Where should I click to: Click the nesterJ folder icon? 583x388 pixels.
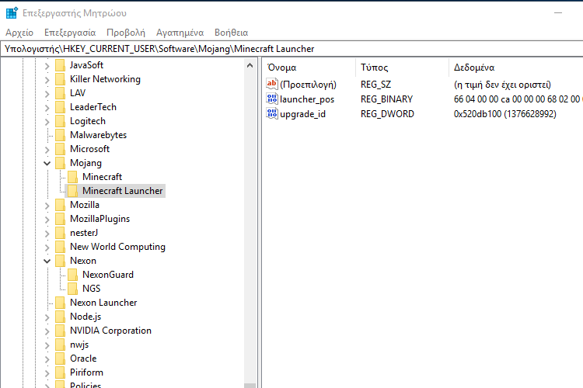tap(60, 233)
